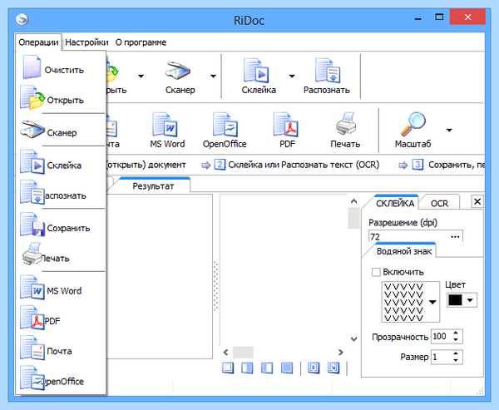Minimize the RiDoc window
Image resolution: width=499 pixels, height=410 pixels.
(418, 18)
